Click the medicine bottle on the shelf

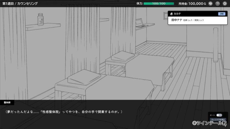40,19
